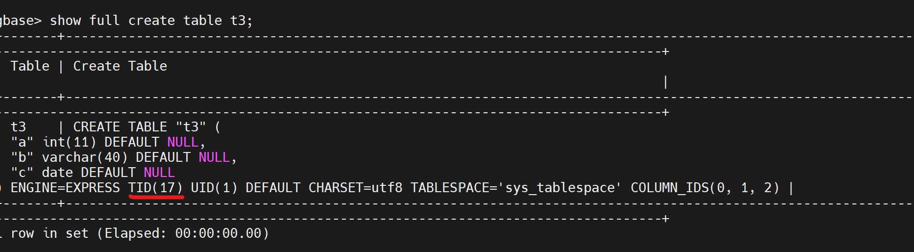Click the ENGINE=EXPRESS text
This screenshot has width=914, height=252.
click(x=65, y=188)
